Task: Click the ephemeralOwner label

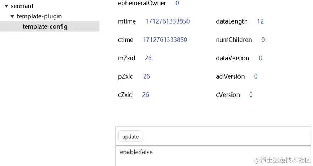Action: click(x=142, y=3)
